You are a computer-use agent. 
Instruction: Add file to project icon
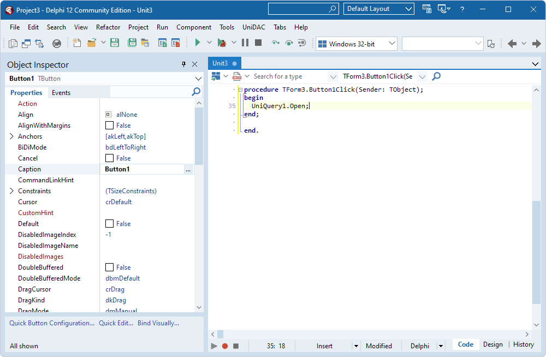coord(162,42)
